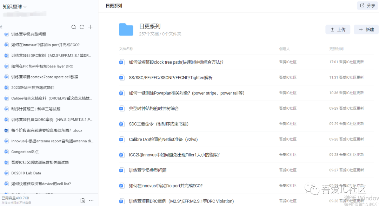Open the 创建人 column header dropdown
The image size is (379, 206).
click(x=284, y=49)
